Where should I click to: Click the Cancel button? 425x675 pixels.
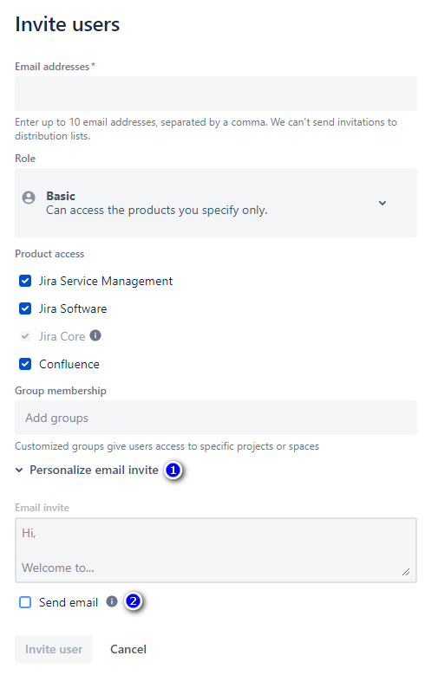pos(128,649)
